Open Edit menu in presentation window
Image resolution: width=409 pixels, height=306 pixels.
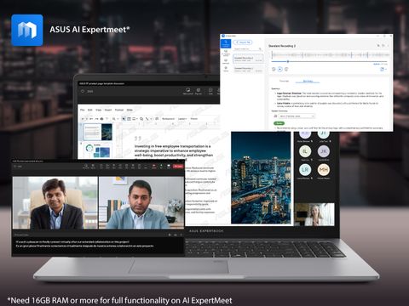coord(90,110)
